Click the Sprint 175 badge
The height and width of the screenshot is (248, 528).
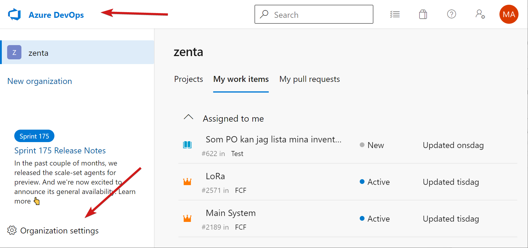(34, 136)
